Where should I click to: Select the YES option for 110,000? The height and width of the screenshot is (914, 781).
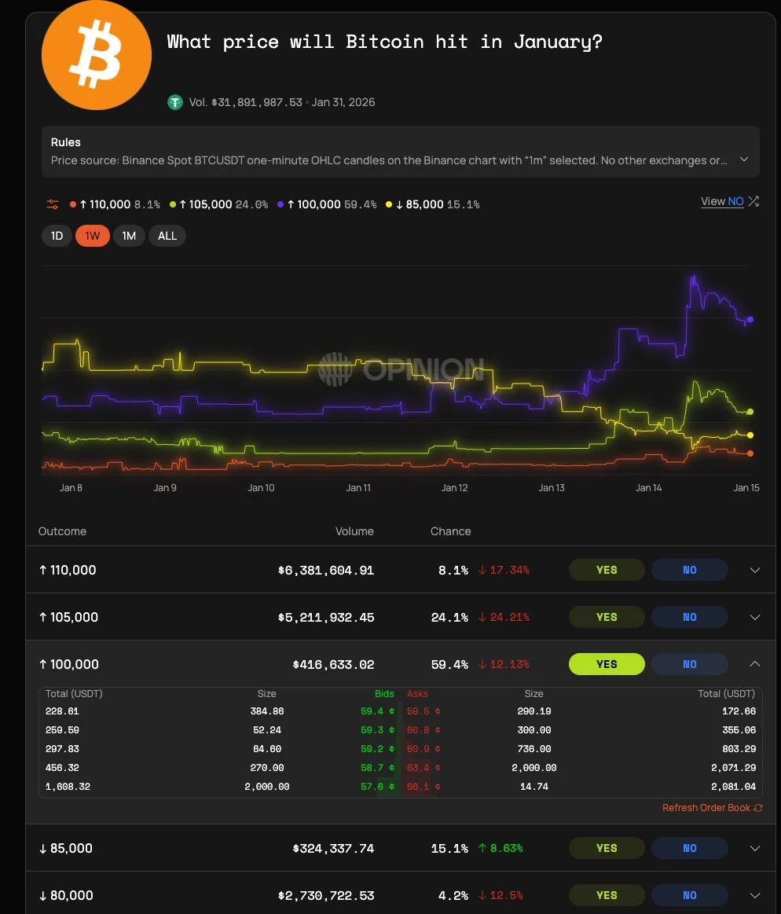click(x=606, y=570)
